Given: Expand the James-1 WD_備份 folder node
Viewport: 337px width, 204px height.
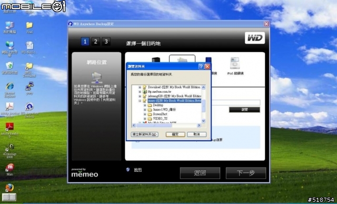Looking at the screenshot, I should click(x=145, y=110).
